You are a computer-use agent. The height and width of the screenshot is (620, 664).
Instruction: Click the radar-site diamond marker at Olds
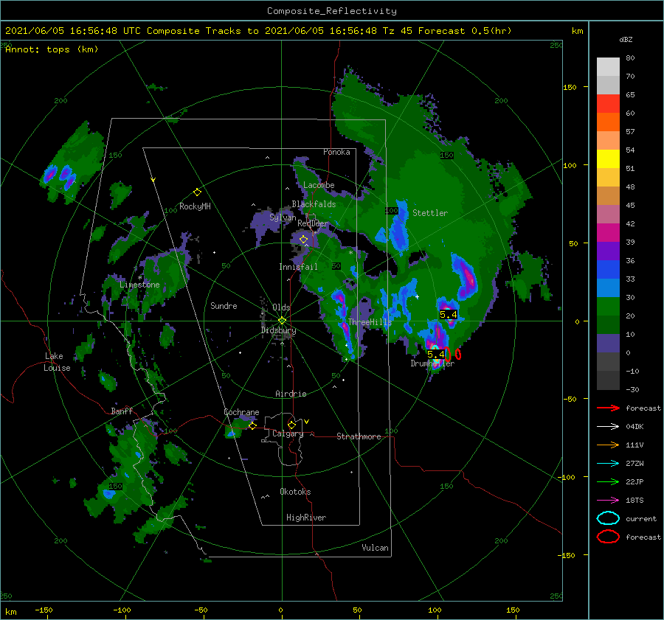coord(282,321)
